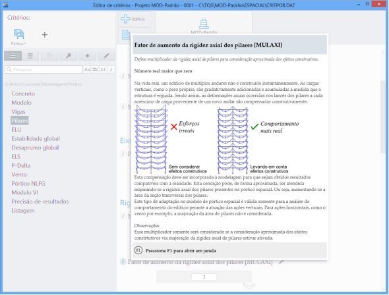Open Desaprumo global criteria

coord(35,147)
